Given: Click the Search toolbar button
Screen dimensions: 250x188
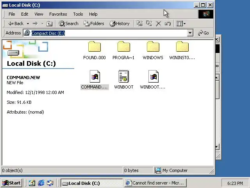Looking at the screenshot, I should tap(68, 23).
